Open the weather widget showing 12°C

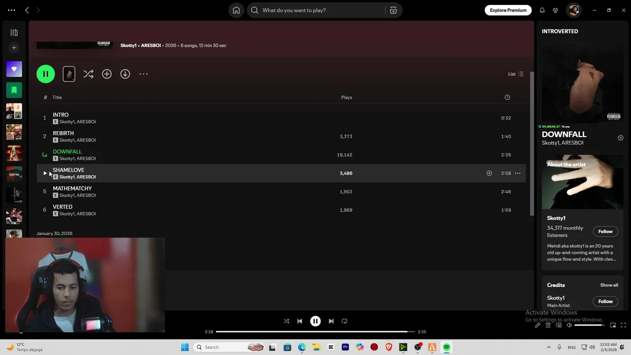24,347
